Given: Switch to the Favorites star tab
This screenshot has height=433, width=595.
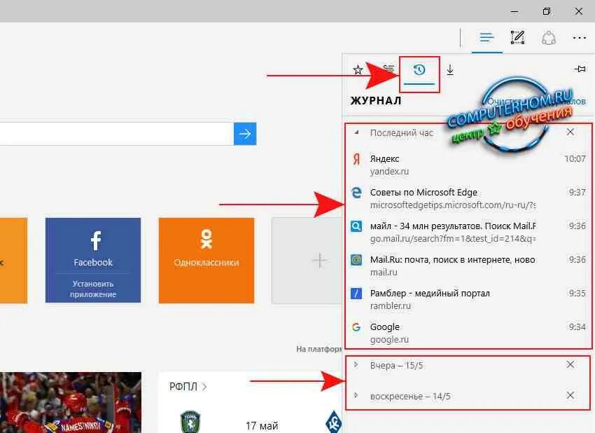Looking at the screenshot, I should click(358, 70).
